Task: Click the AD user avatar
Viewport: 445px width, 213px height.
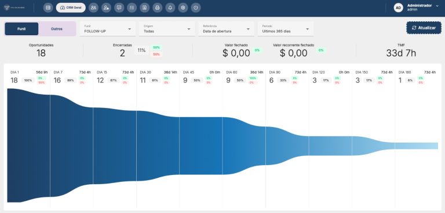Action: click(x=399, y=8)
